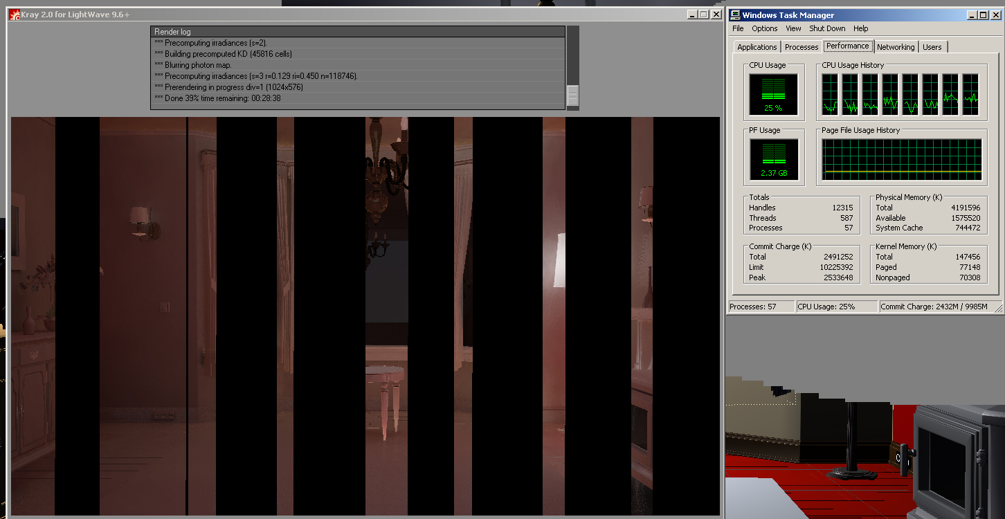Switch to the Processes tab
The image size is (1005, 519).
802,47
